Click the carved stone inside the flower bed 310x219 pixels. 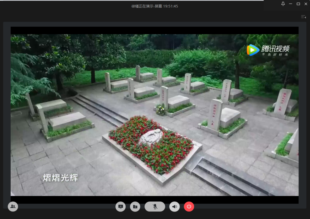[151, 137]
